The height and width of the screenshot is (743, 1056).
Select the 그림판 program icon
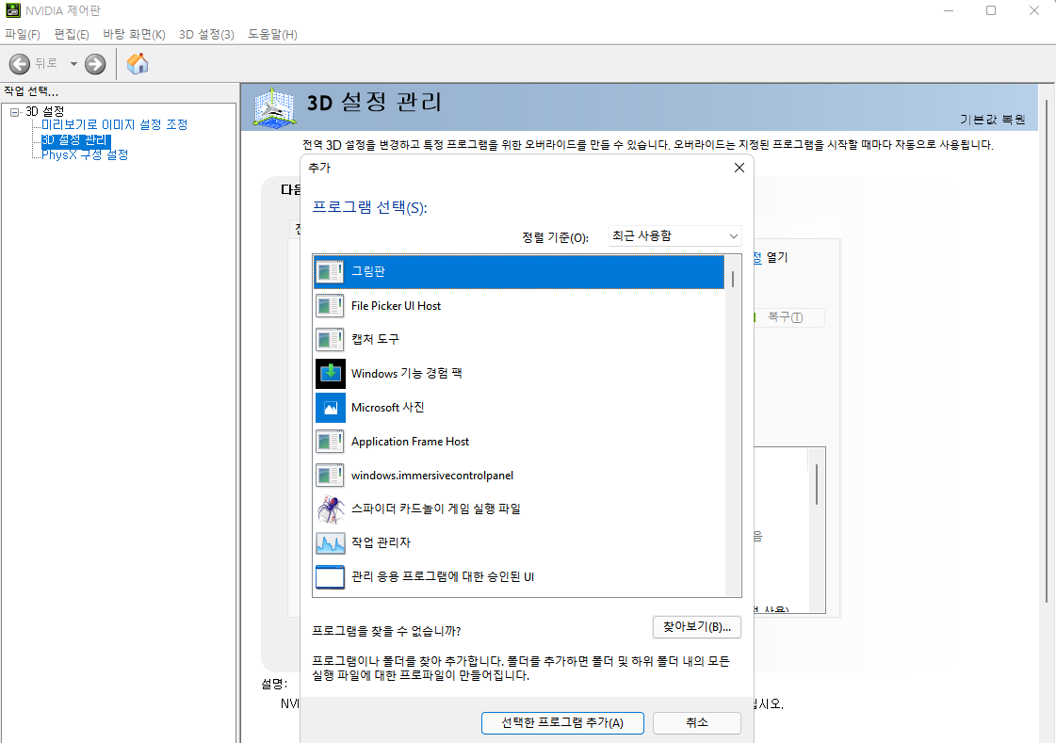tap(330, 272)
